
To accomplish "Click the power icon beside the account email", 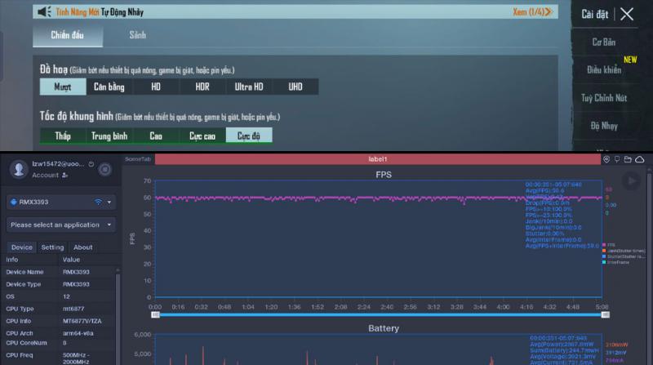I will (91, 164).
